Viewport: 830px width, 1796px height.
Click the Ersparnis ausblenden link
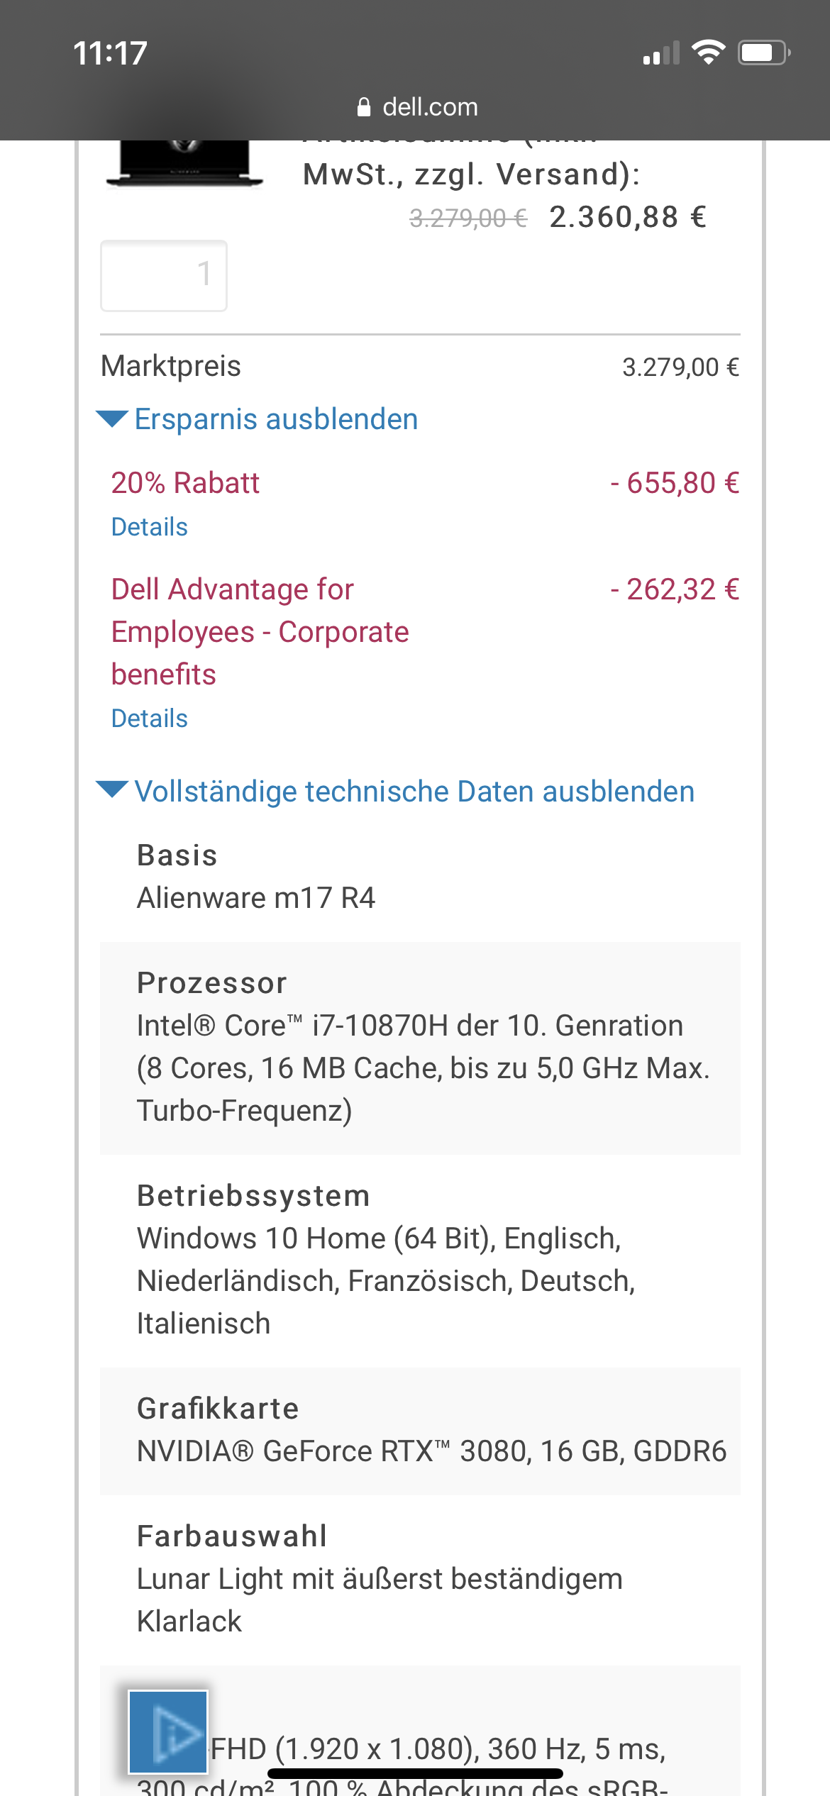[x=276, y=419]
